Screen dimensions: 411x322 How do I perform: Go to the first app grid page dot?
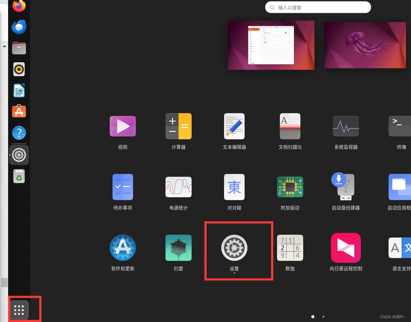tap(313, 317)
